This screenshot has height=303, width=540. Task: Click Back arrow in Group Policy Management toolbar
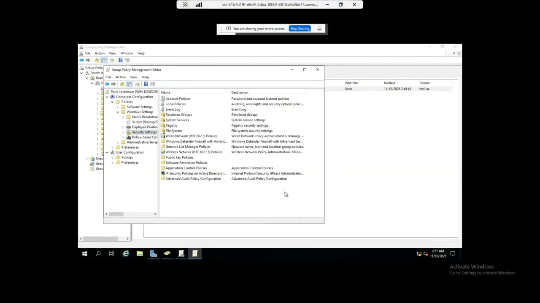[81, 60]
